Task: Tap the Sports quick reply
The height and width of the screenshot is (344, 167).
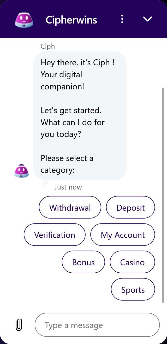Action: pos(133,289)
